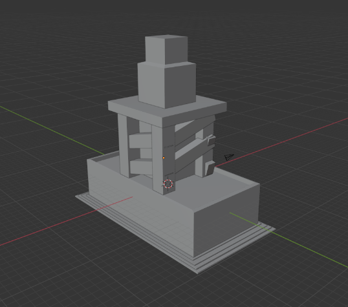
Task: Click the orange object origin dot
Action: coord(164,158)
